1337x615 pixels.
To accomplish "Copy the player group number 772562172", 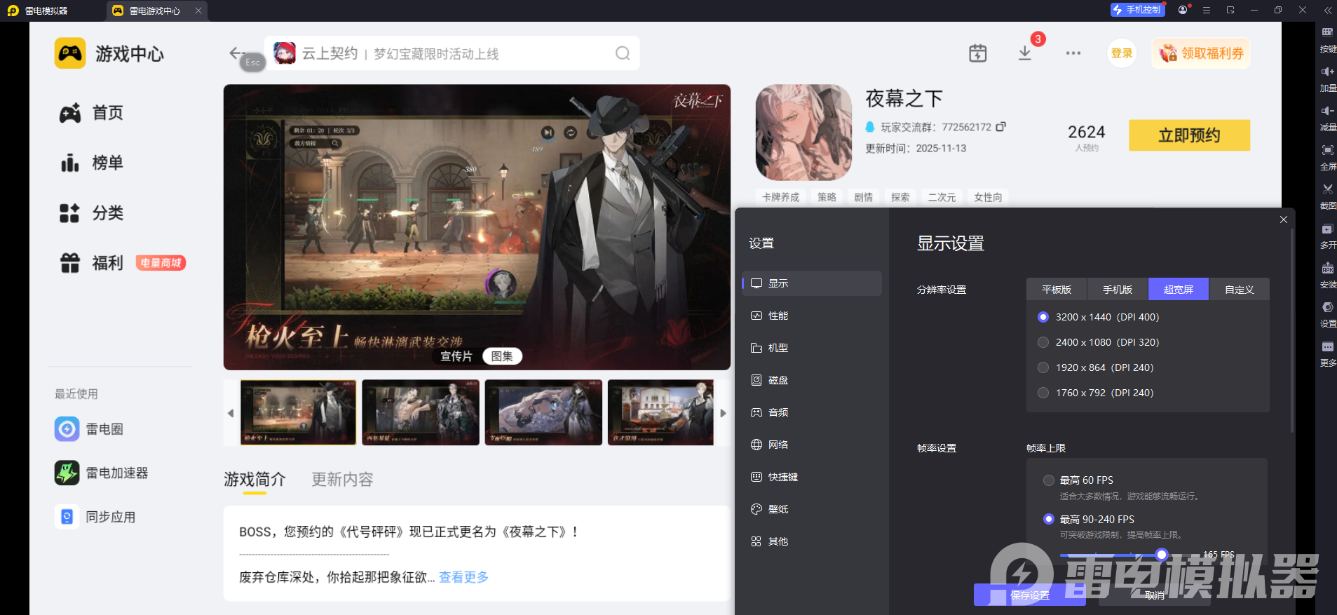I will 1000,126.
